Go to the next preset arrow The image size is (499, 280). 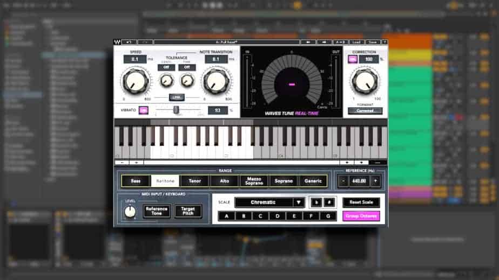coord(324,42)
